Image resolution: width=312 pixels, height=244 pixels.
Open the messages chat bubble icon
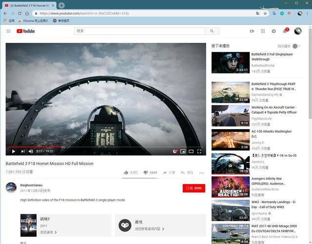274,31
